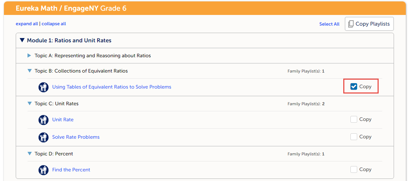
Task: Open the Find the Percent playlist link
Action: tap(71, 170)
